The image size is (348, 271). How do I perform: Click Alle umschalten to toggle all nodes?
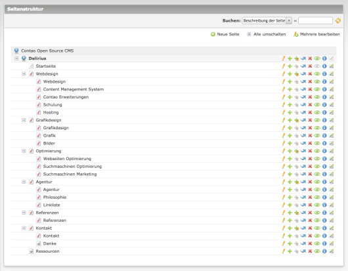(x=267, y=34)
